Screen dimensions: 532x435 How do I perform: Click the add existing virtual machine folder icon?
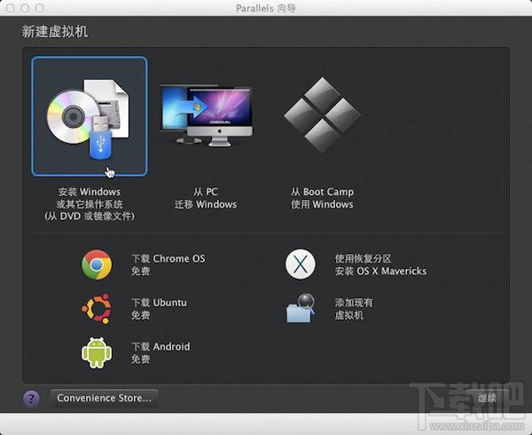[301, 308]
